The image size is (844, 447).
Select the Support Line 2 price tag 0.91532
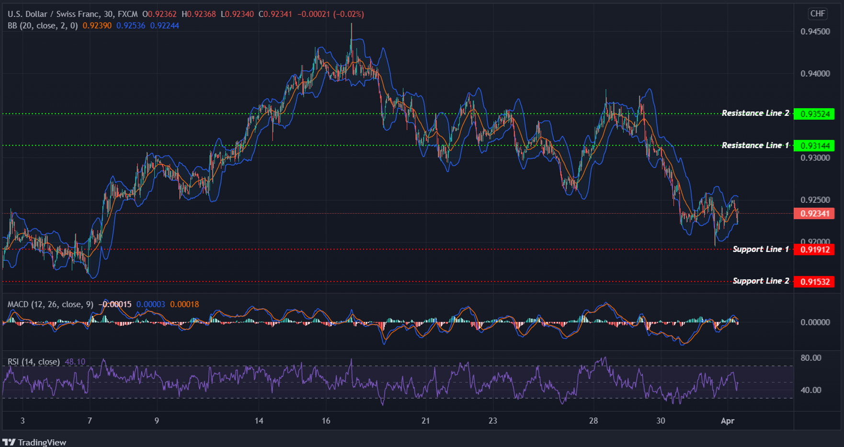pyautogui.click(x=815, y=282)
